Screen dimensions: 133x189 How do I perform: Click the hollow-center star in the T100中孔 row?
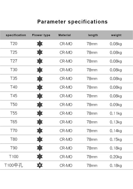[x=40, y=165]
